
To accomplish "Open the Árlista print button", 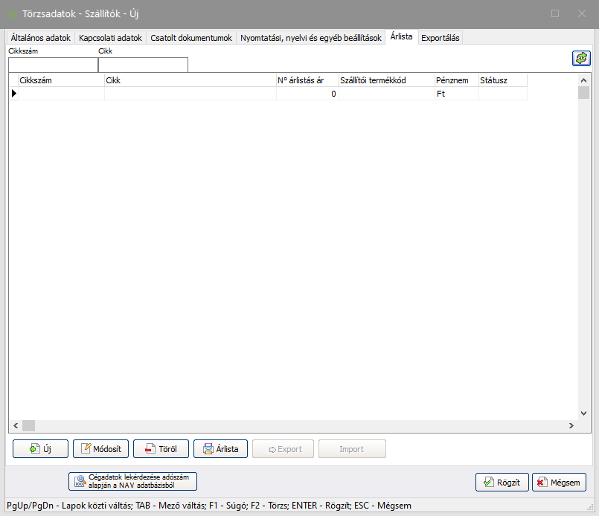I will tap(220, 448).
